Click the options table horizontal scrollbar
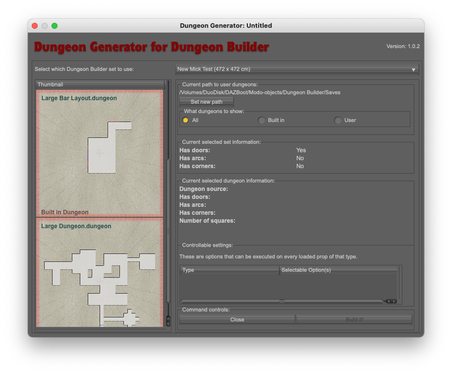452x374 pixels. [x=282, y=301]
